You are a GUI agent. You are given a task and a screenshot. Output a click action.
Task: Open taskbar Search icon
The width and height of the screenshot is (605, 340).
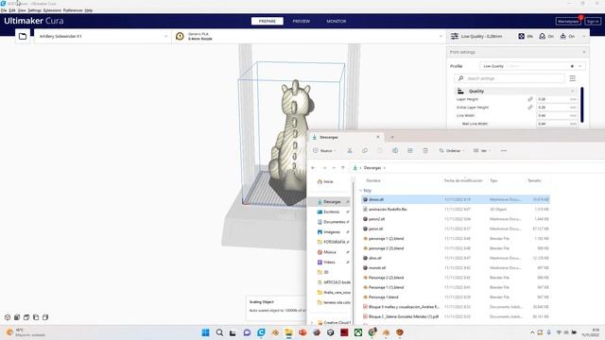point(219,332)
